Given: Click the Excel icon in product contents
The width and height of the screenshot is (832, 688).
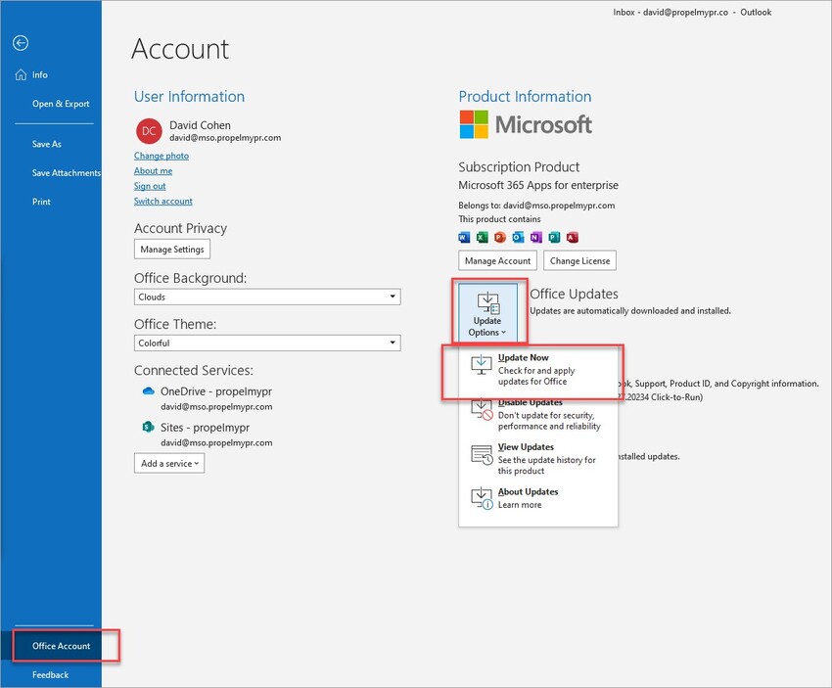Looking at the screenshot, I should [x=481, y=237].
